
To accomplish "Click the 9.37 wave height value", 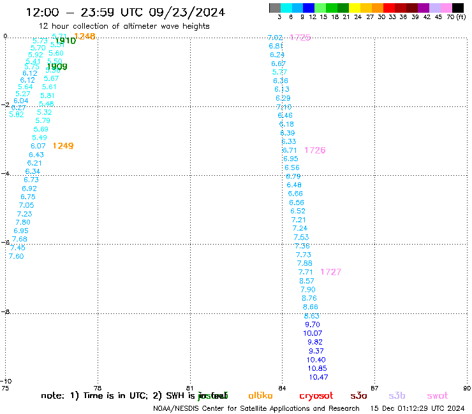I will 316,351.
